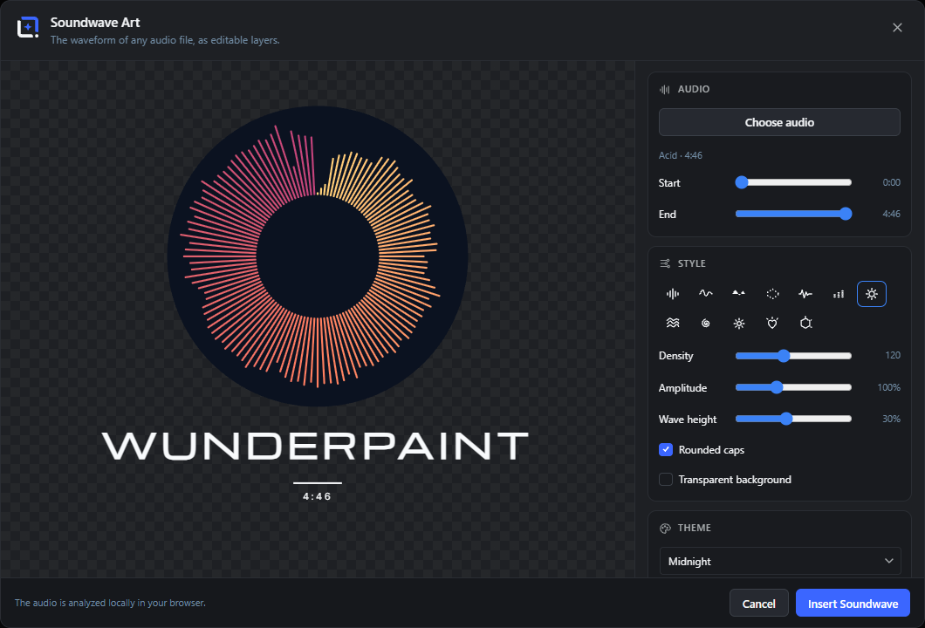Click the highlighted radial sunburst style icon
Image resolution: width=925 pixels, height=628 pixels.
pos(871,294)
